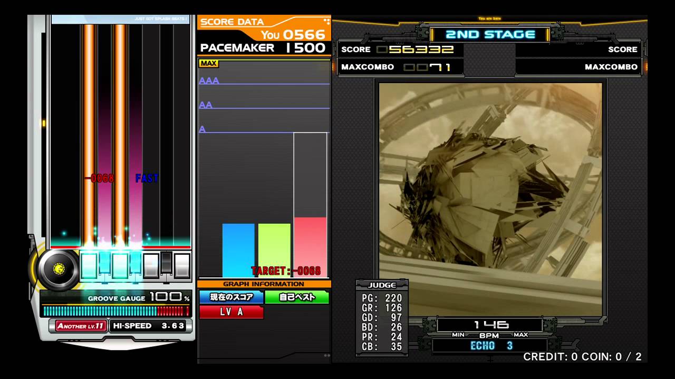Viewport: 675px width, 379px height.
Task: Click the ECHO 3 effect label
Action: [x=491, y=346]
